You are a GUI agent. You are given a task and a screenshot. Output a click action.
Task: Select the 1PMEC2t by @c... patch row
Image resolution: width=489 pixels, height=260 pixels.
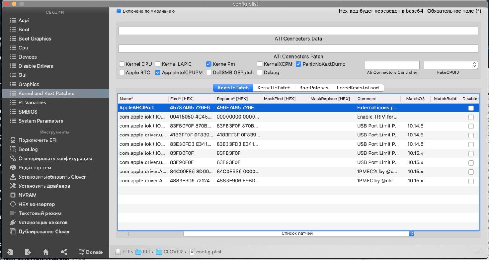[x=298, y=172]
